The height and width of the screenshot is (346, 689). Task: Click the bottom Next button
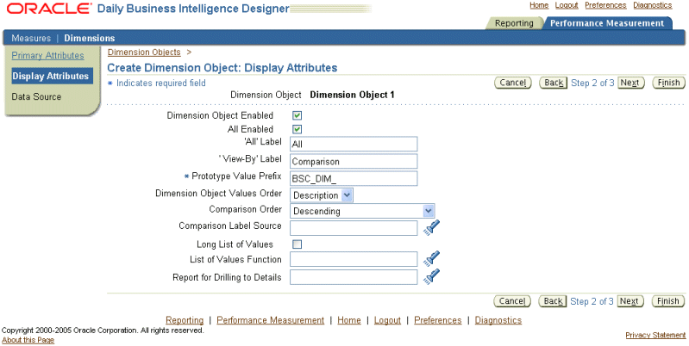pyautogui.click(x=630, y=301)
